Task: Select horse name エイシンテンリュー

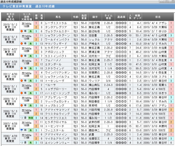Action: coord(57,143)
